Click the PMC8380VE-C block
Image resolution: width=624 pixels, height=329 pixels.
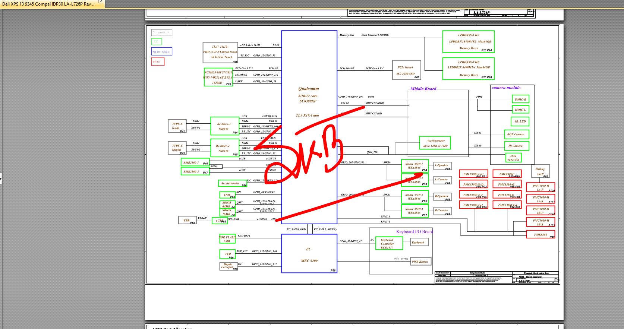pos(473,174)
